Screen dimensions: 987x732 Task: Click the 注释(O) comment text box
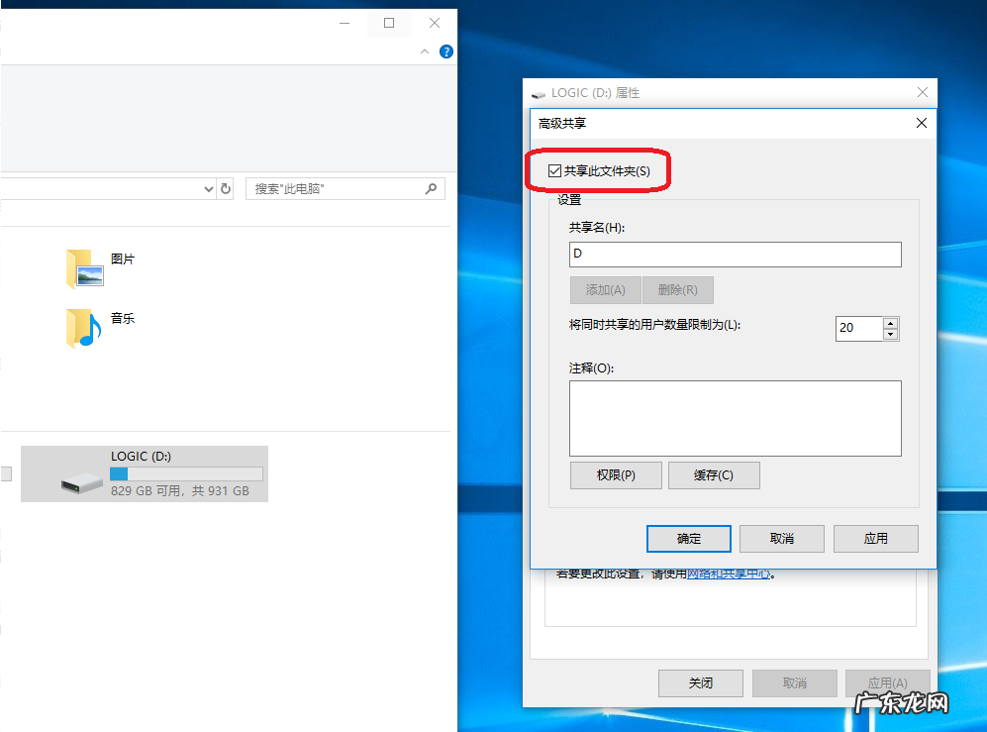coord(735,417)
